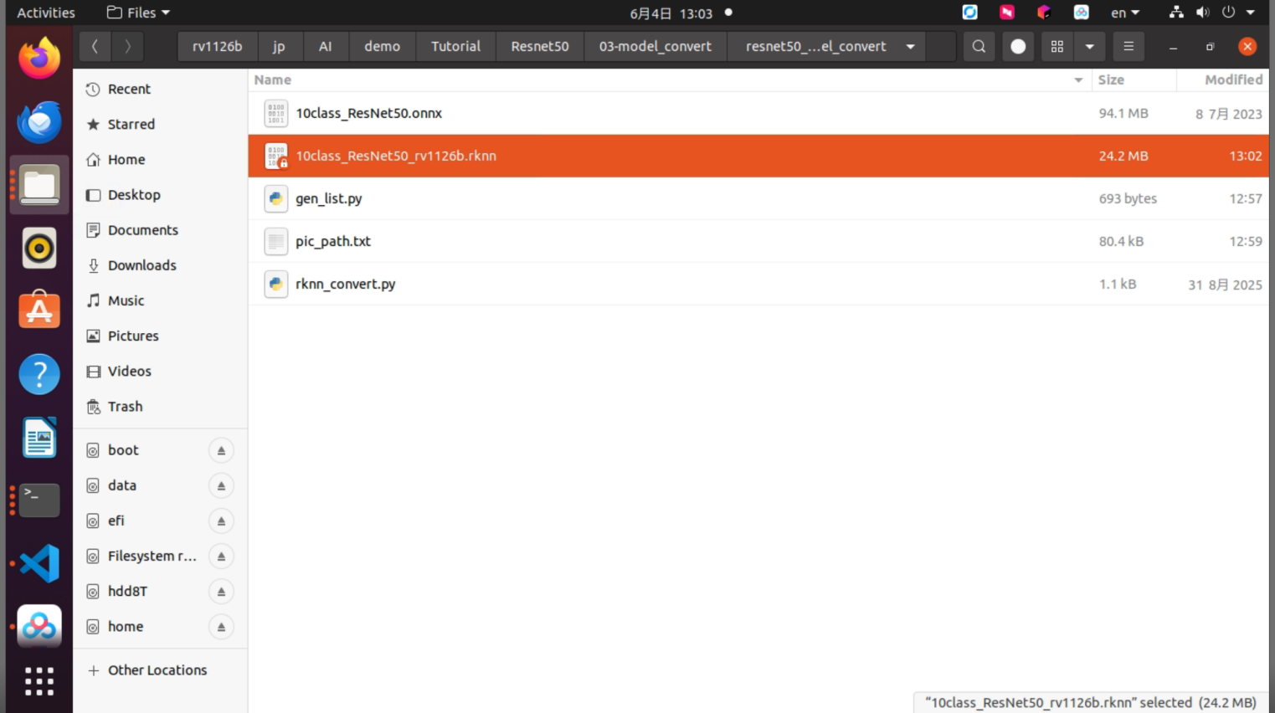Eject the boot volume
Image resolution: width=1275 pixels, height=713 pixels.
[x=221, y=450]
